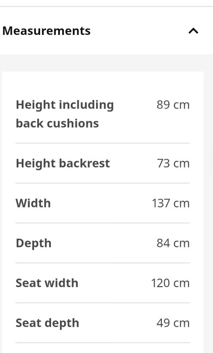Click the 'cm' unit beside 49
The image size is (213, 353).
pyautogui.click(x=182, y=324)
